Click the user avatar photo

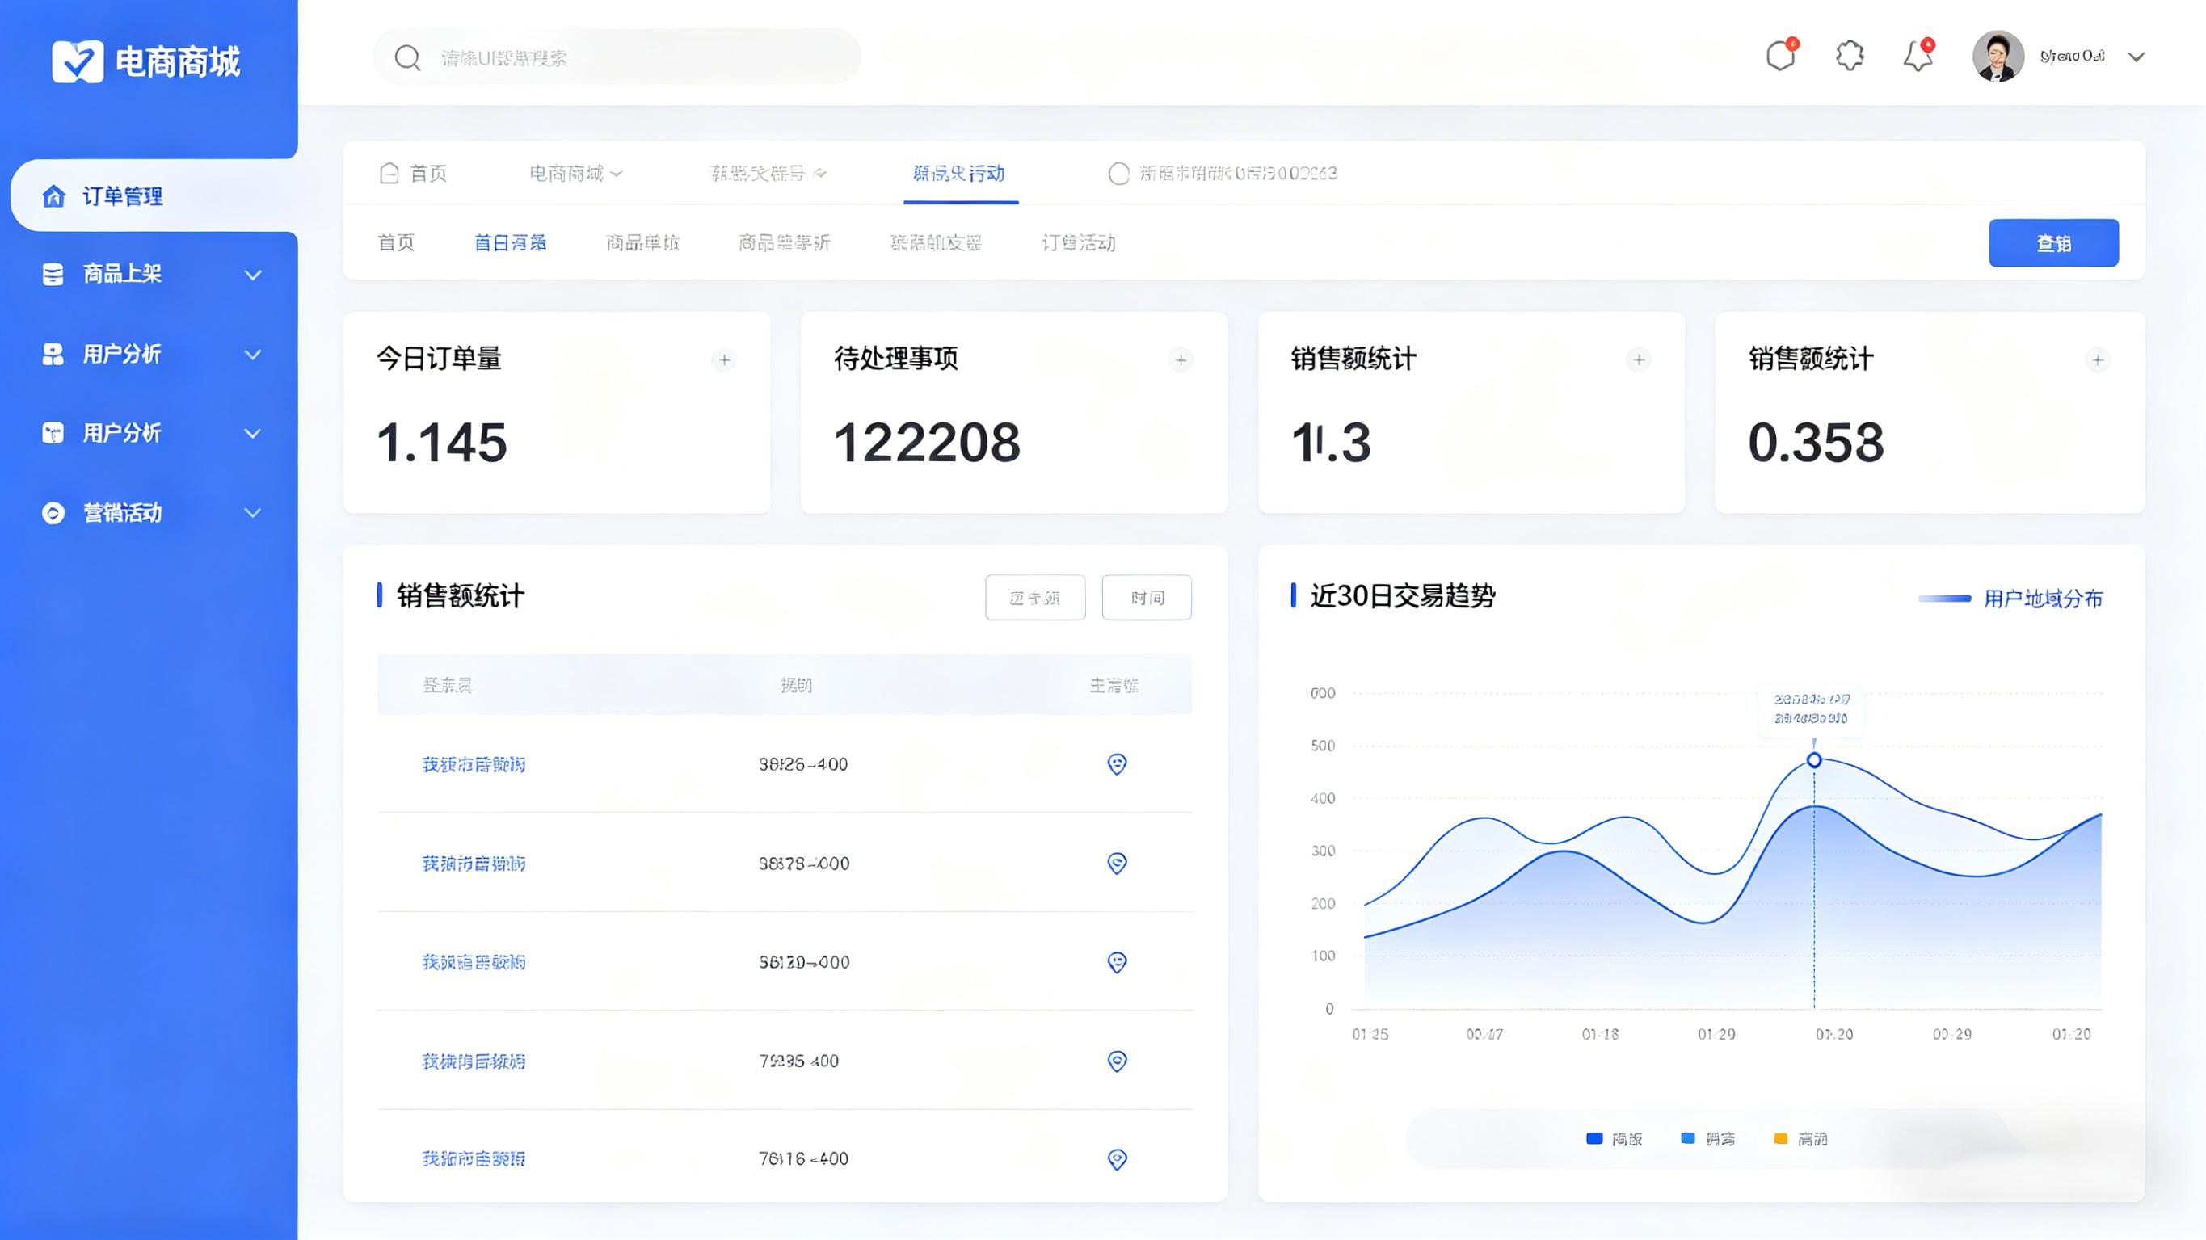(x=1998, y=57)
